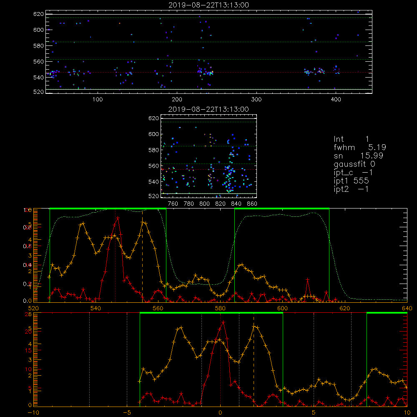Click x-axis label 100 under the top panel
This screenshot has height=417, width=417.
click(x=98, y=100)
